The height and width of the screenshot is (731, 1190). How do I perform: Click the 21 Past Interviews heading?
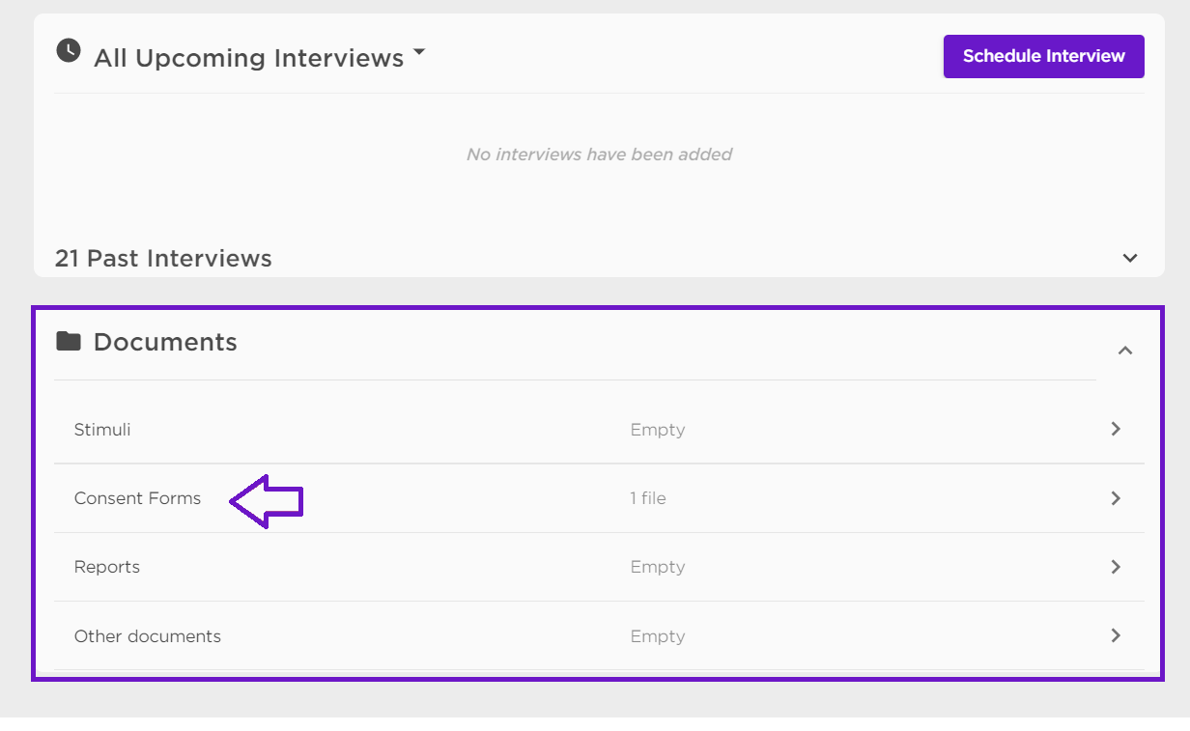click(163, 259)
